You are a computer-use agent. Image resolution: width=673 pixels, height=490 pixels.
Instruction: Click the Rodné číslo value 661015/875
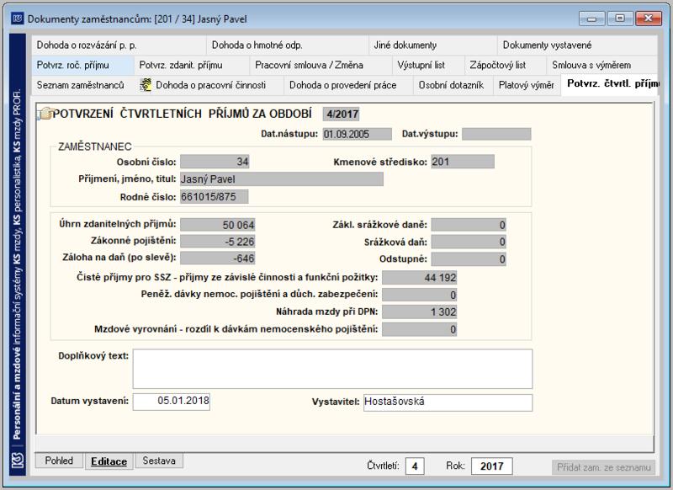[x=215, y=197]
